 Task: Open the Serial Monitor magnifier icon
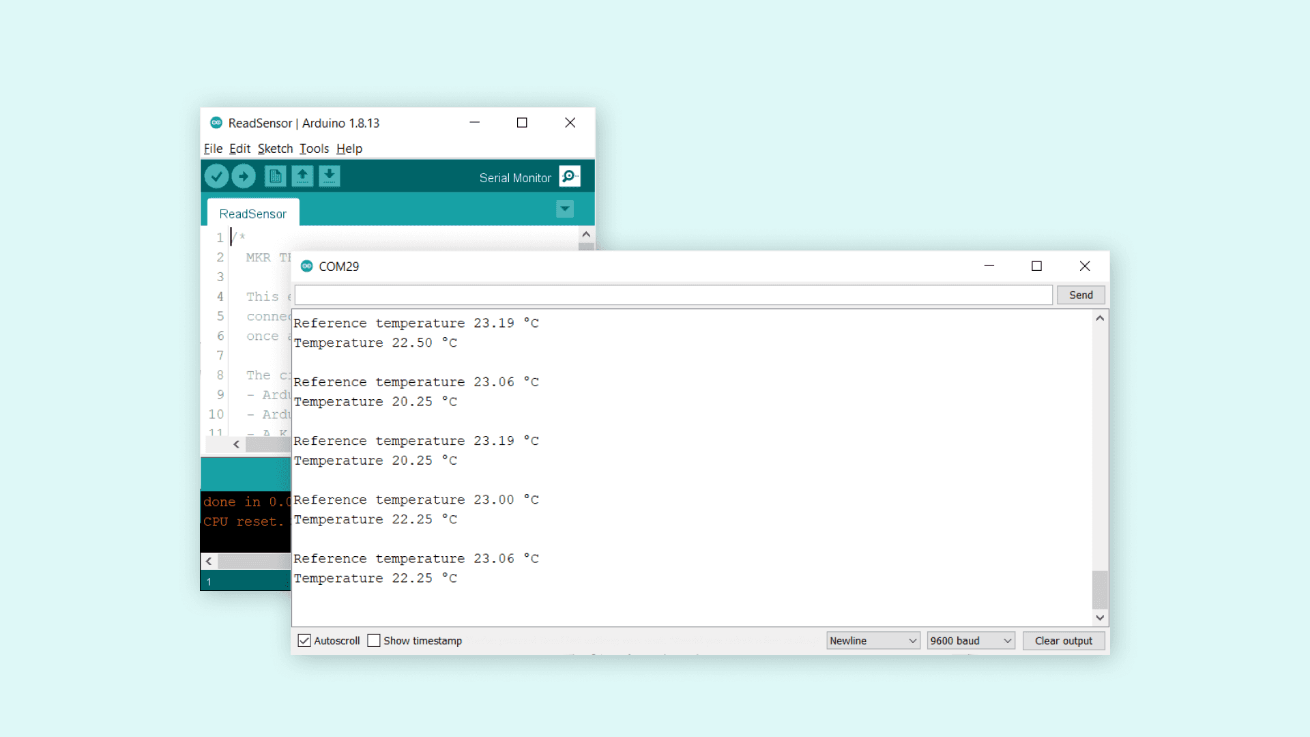click(569, 177)
